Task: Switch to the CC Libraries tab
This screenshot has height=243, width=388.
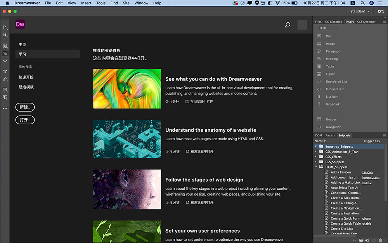Action: coord(333,22)
